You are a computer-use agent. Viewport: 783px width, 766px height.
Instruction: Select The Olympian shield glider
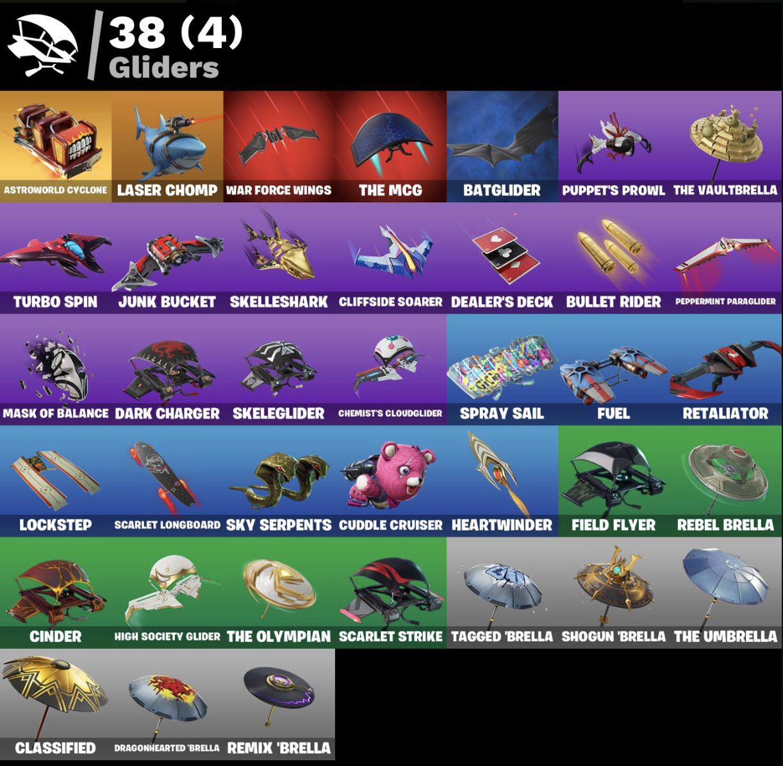pyautogui.click(x=279, y=592)
